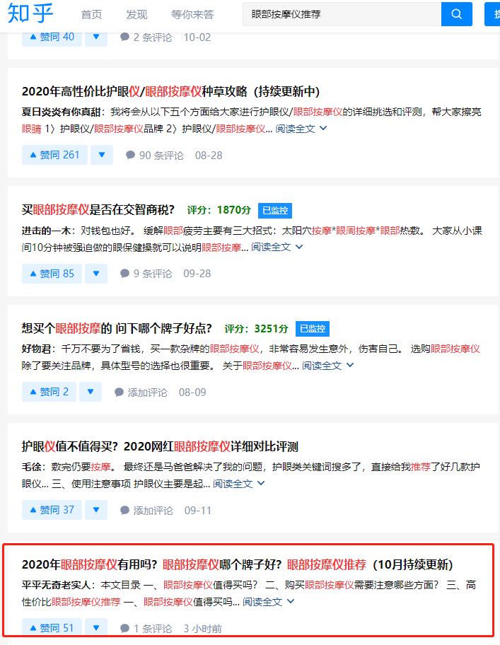The height and width of the screenshot is (645, 500).
Task: Click author name 进击的一木
Action: (46, 231)
